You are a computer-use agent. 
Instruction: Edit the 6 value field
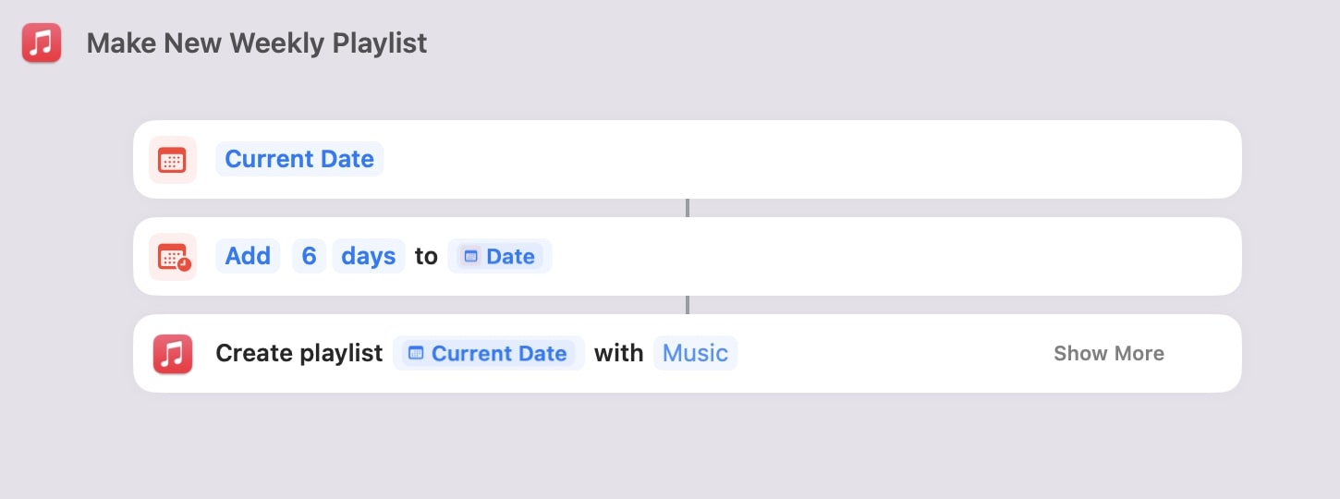(x=309, y=256)
